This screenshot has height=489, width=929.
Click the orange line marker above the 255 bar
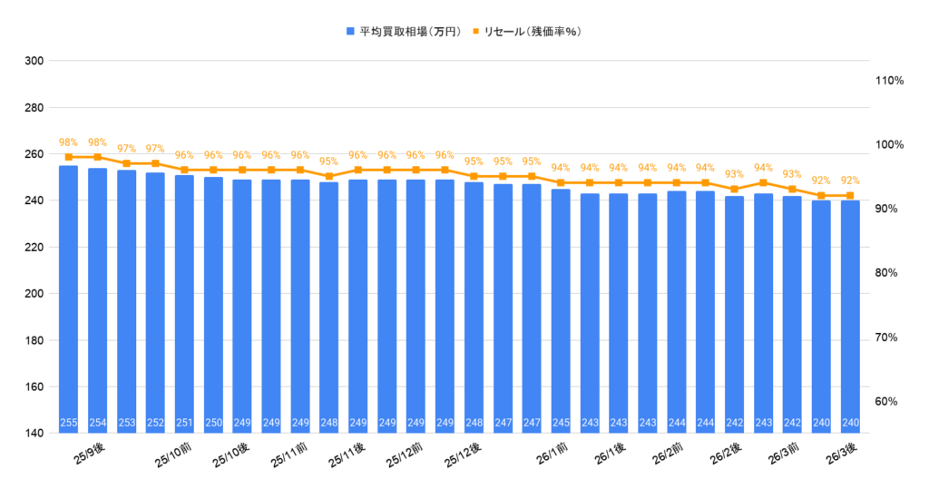68,157
